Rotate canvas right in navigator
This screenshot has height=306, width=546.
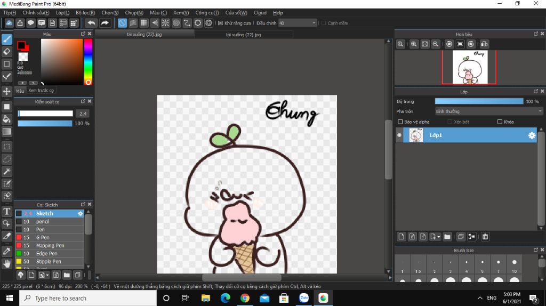(x=471, y=44)
